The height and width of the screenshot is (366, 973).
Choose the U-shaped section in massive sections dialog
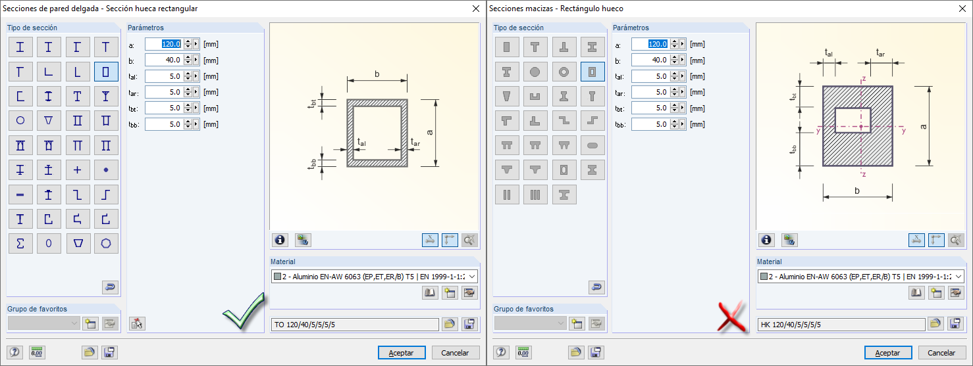[535, 96]
